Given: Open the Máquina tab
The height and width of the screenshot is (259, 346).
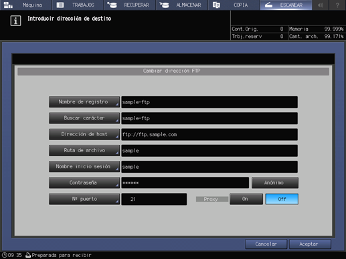Looking at the screenshot, I should [x=25, y=5].
